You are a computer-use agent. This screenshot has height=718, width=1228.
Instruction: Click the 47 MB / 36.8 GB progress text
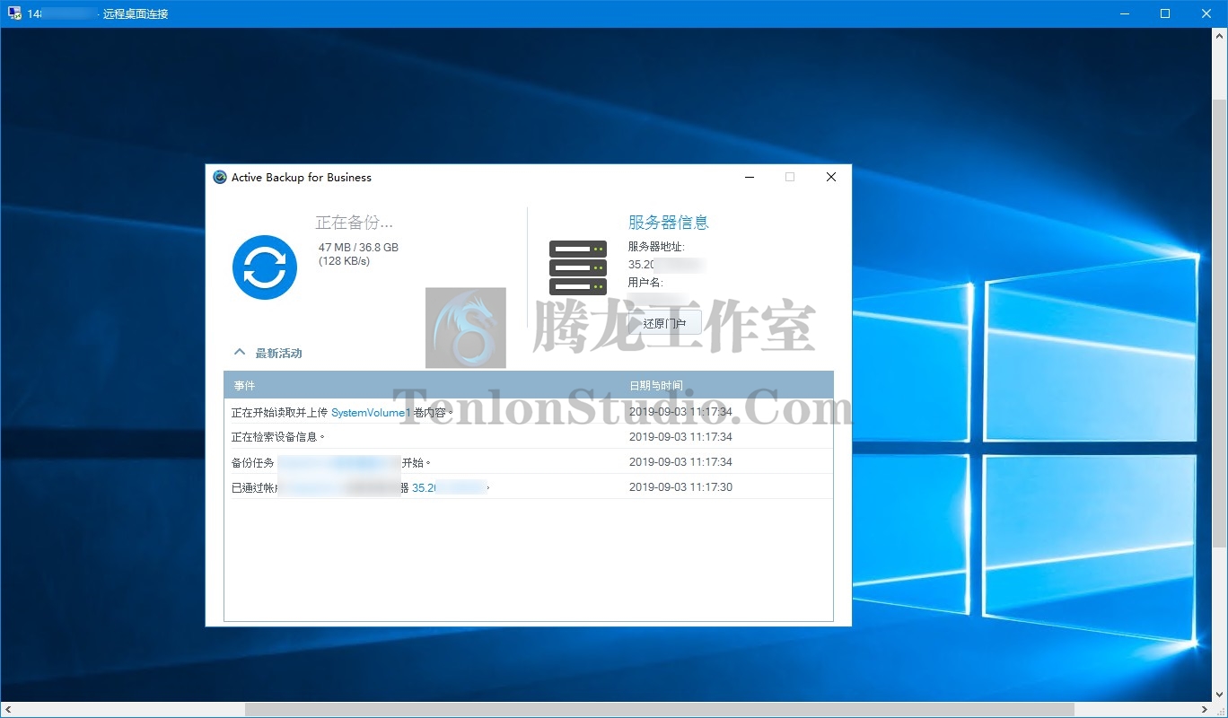[358, 247]
